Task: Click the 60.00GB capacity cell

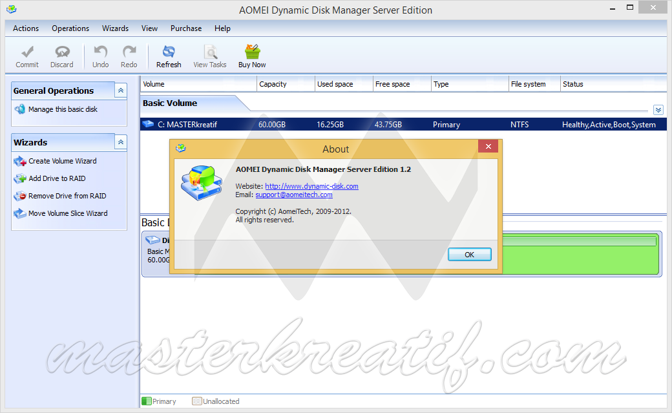Action: 272,124
